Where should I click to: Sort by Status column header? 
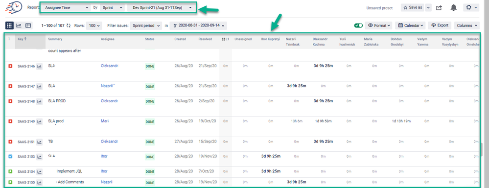[x=149, y=39]
